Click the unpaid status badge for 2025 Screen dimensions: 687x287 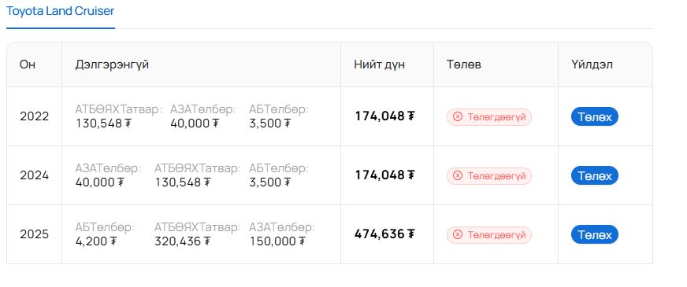489,235
